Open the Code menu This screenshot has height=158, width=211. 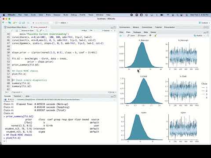click(33, 15)
